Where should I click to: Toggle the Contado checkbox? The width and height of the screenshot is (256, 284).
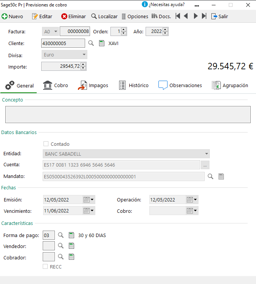pyautogui.click(x=46, y=144)
